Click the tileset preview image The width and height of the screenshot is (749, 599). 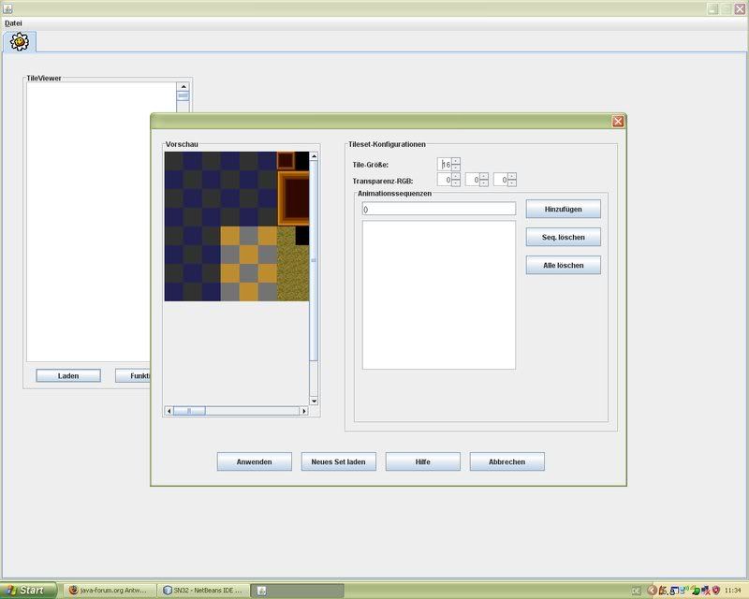tap(237, 226)
